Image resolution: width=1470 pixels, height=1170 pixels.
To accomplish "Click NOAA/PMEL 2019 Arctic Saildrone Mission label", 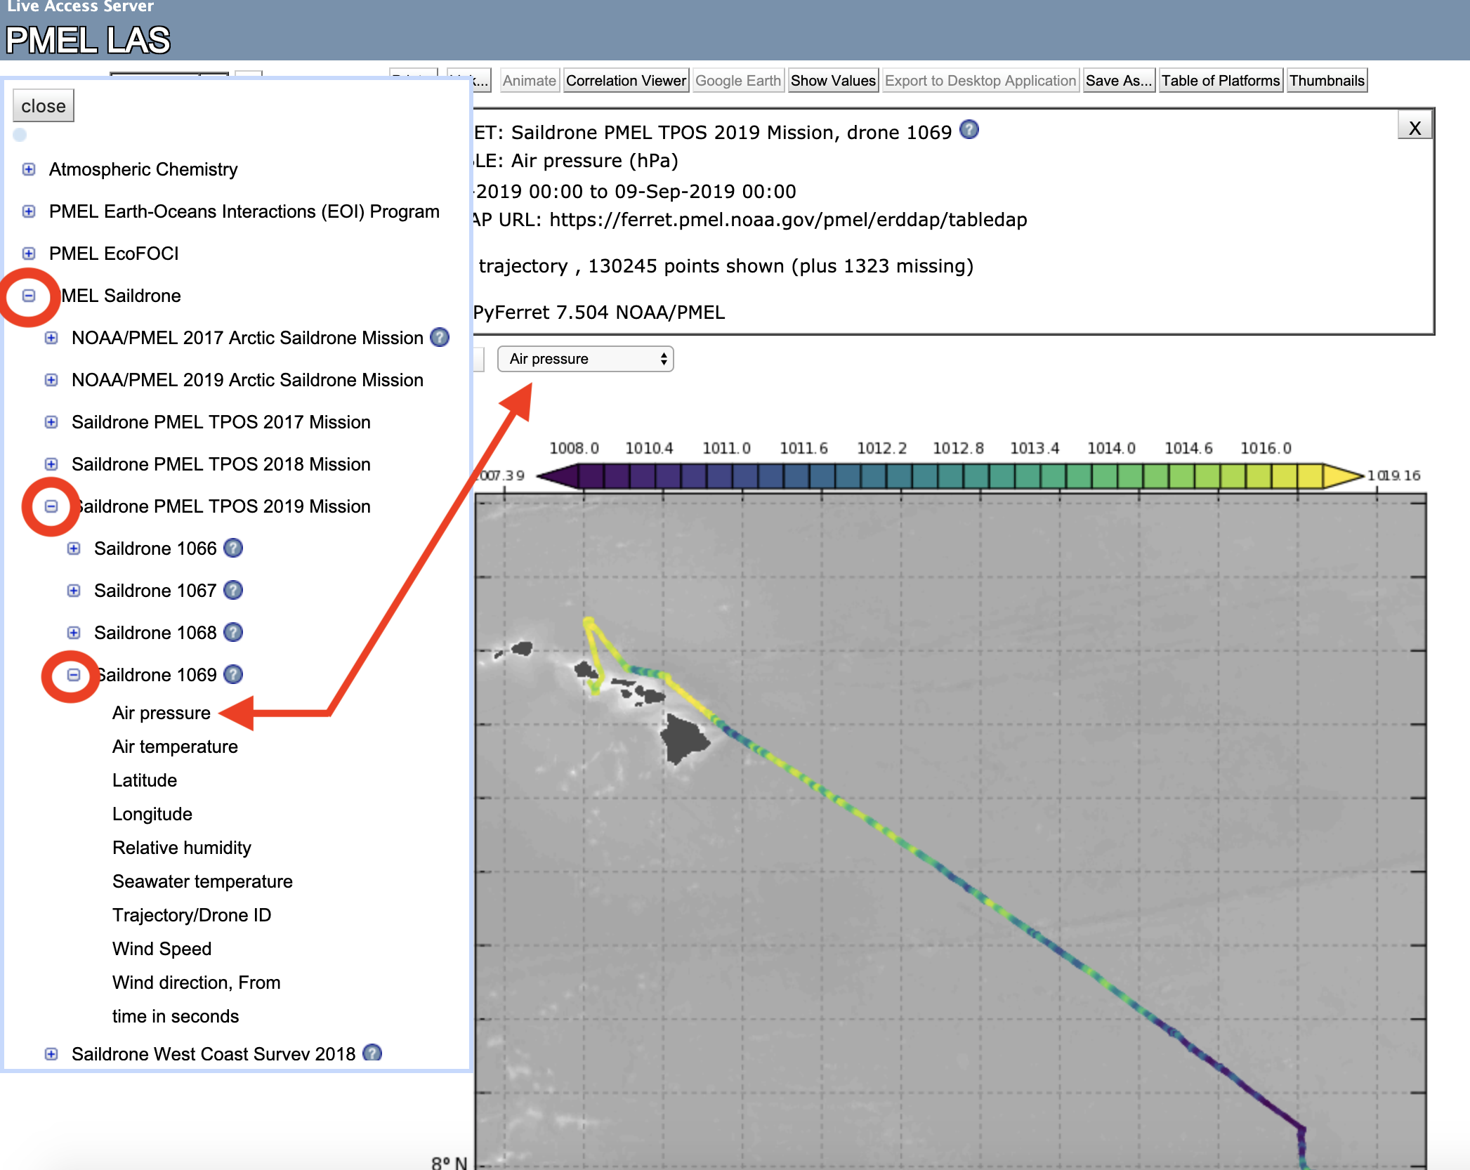I will (x=247, y=380).
